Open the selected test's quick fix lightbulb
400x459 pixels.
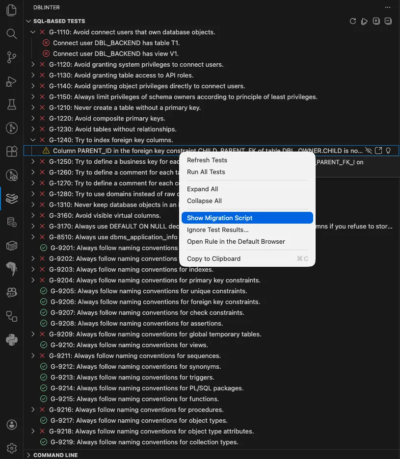pyautogui.click(x=388, y=151)
